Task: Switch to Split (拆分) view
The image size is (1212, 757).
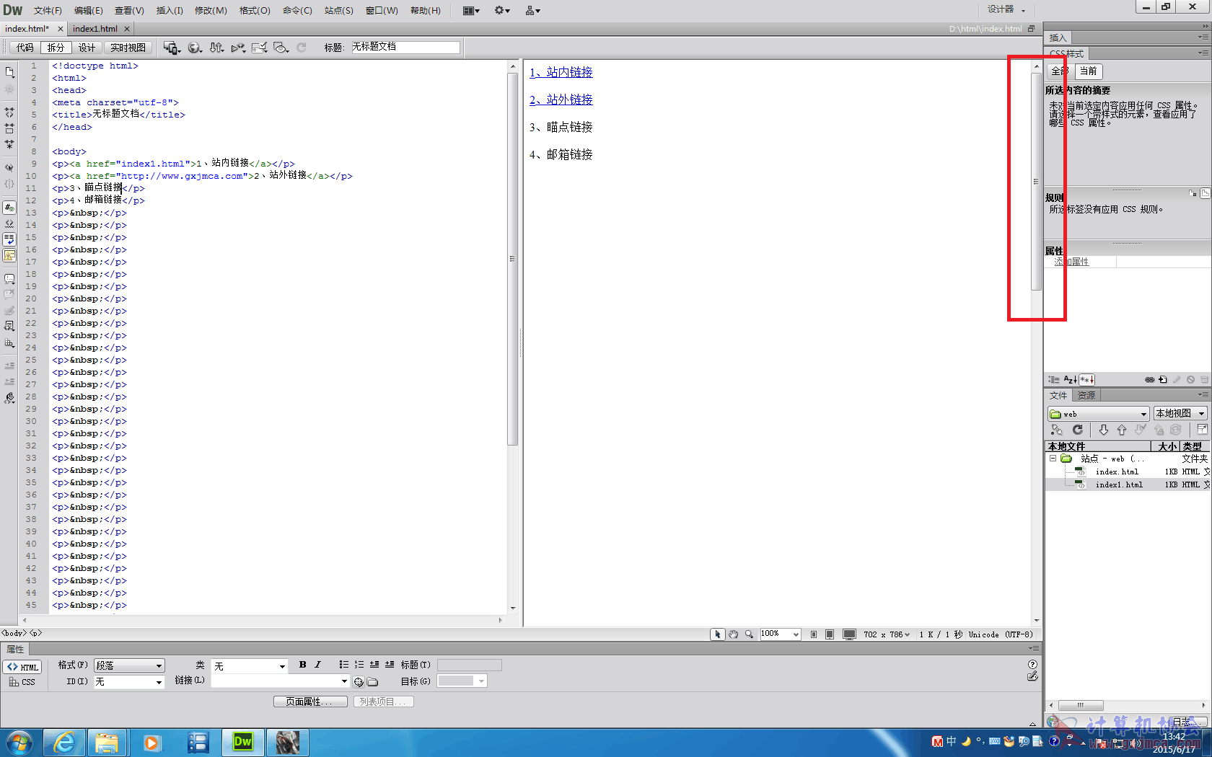Action: (56, 48)
